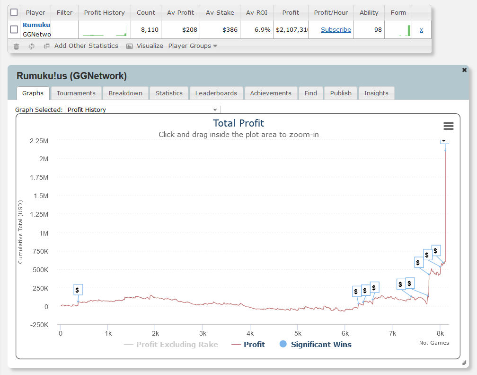Click the Add Other Statistics icon
This screenshot has height=375, width=477.
pos(46,46)
